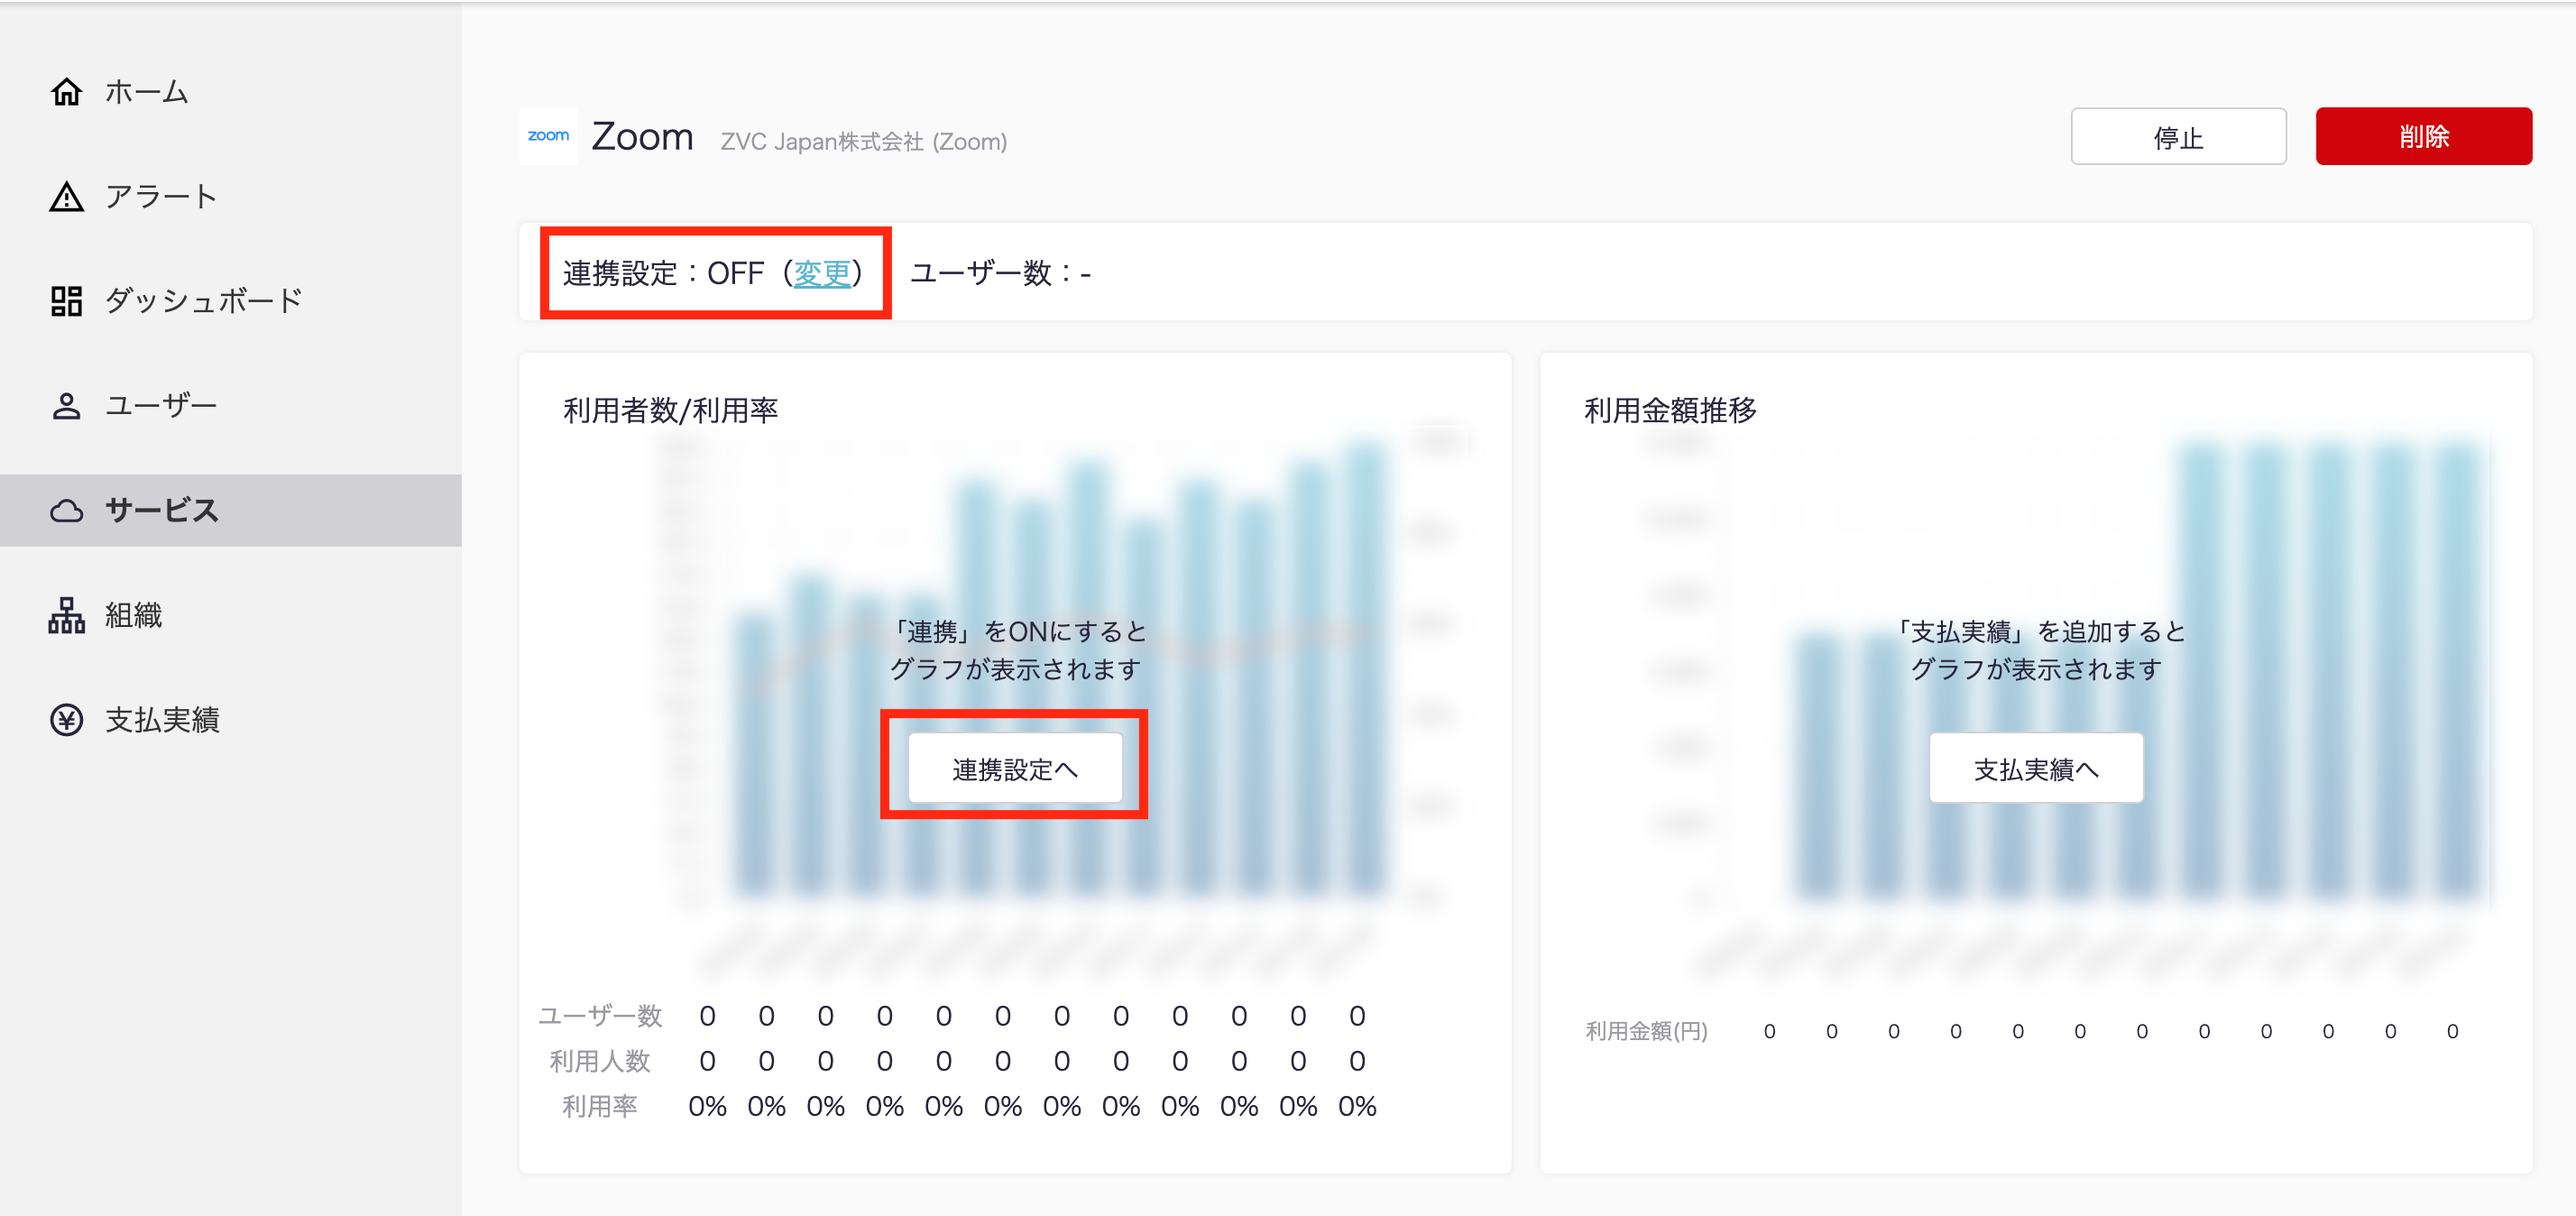Click the 連携設定へ button
2576x1216 pixels.
pyautogui.click(x=1014, y=768)
